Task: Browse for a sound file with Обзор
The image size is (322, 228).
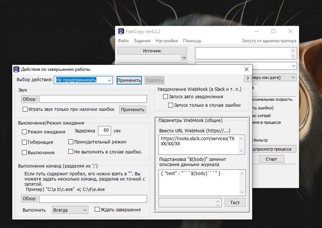Action: [x=29, y=99]
